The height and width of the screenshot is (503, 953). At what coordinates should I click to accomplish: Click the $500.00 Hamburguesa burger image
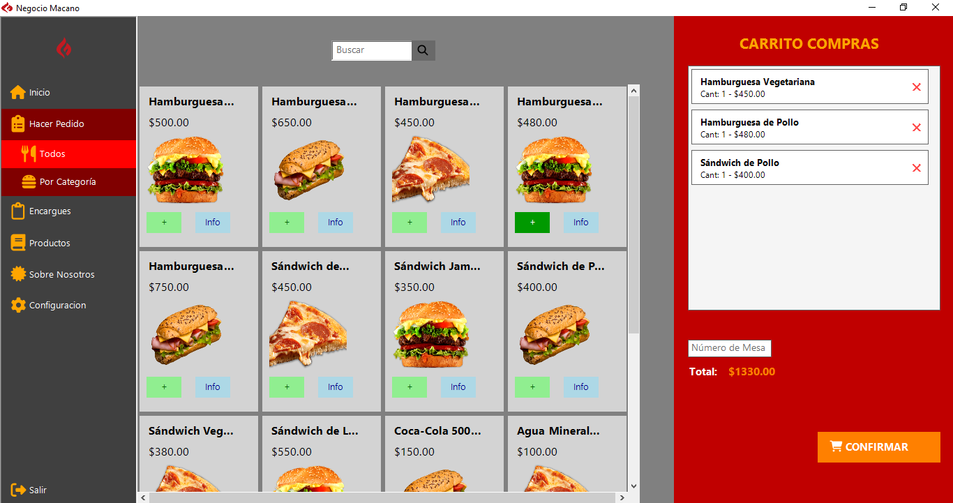tap(186, 170)
